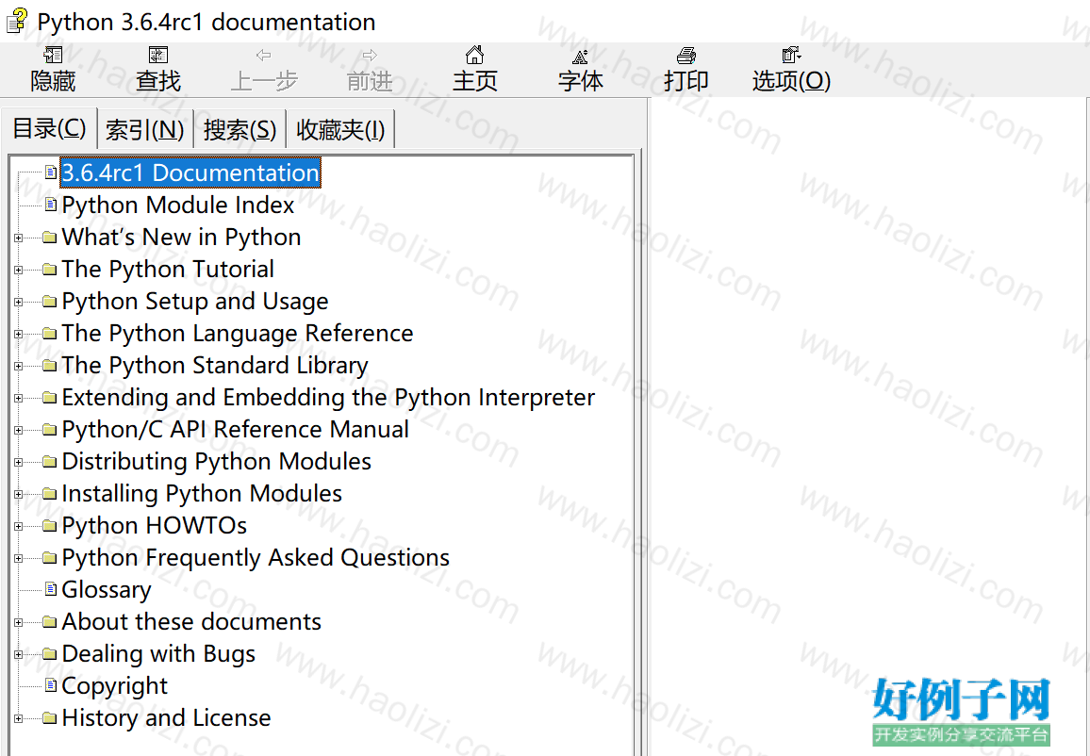Click the folder icon beside Python Setup and Usage
Screen dimensions: 1090x756
click(x=49, y=301)
